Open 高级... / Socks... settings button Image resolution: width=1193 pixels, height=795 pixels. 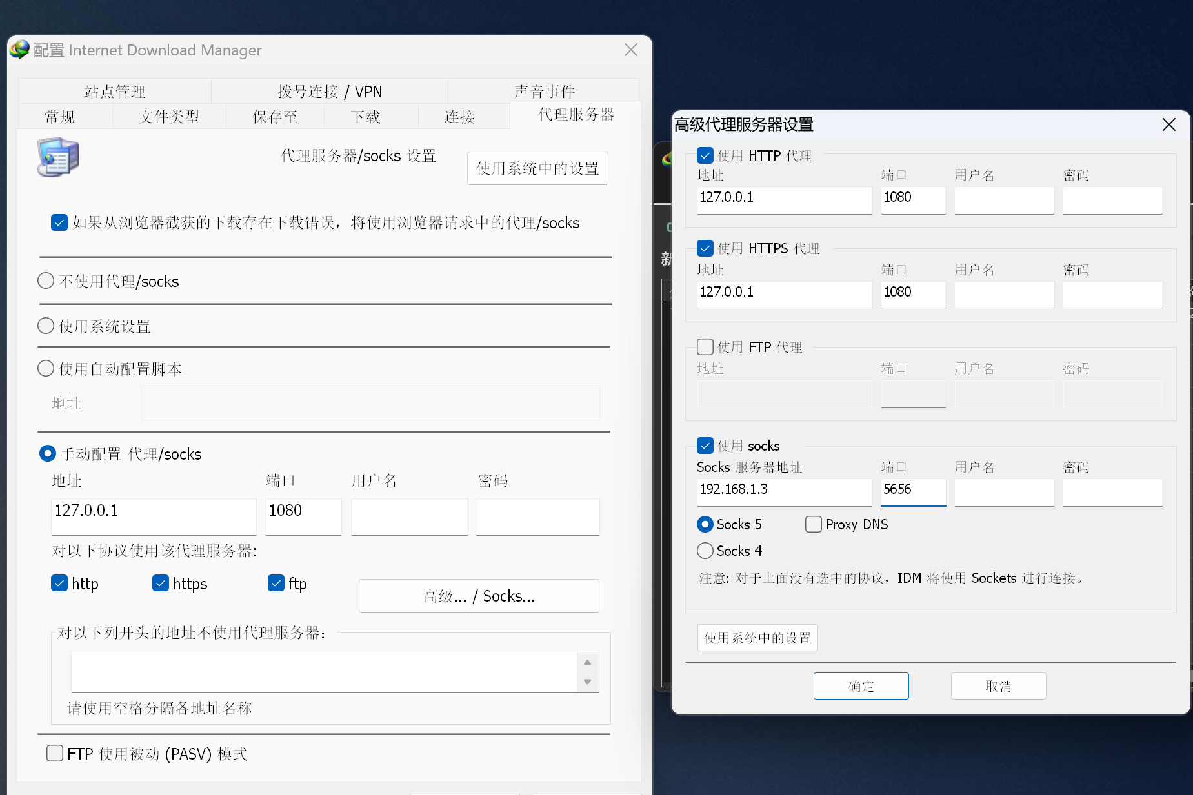tap(479, 596)
